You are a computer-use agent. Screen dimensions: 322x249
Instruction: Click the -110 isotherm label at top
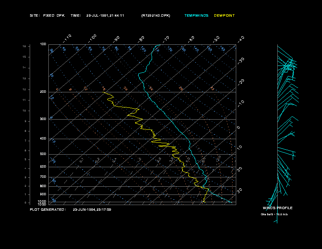(x=67, y=39)
